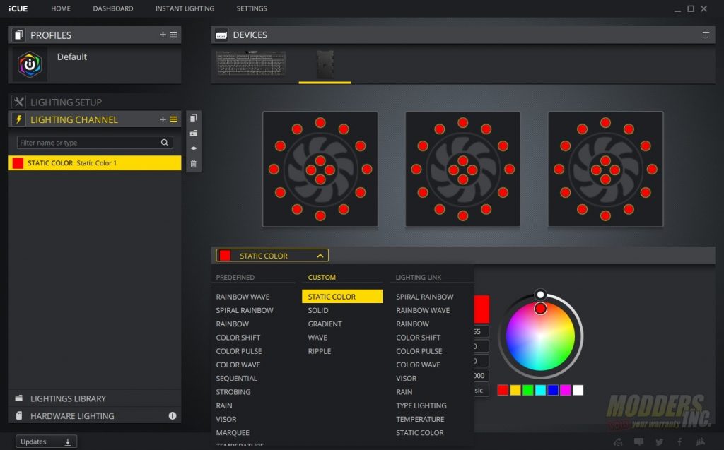Click the chat bubble icon in the footer
The width and height of the screenshot is (724, 450).
tap(638, 442)
